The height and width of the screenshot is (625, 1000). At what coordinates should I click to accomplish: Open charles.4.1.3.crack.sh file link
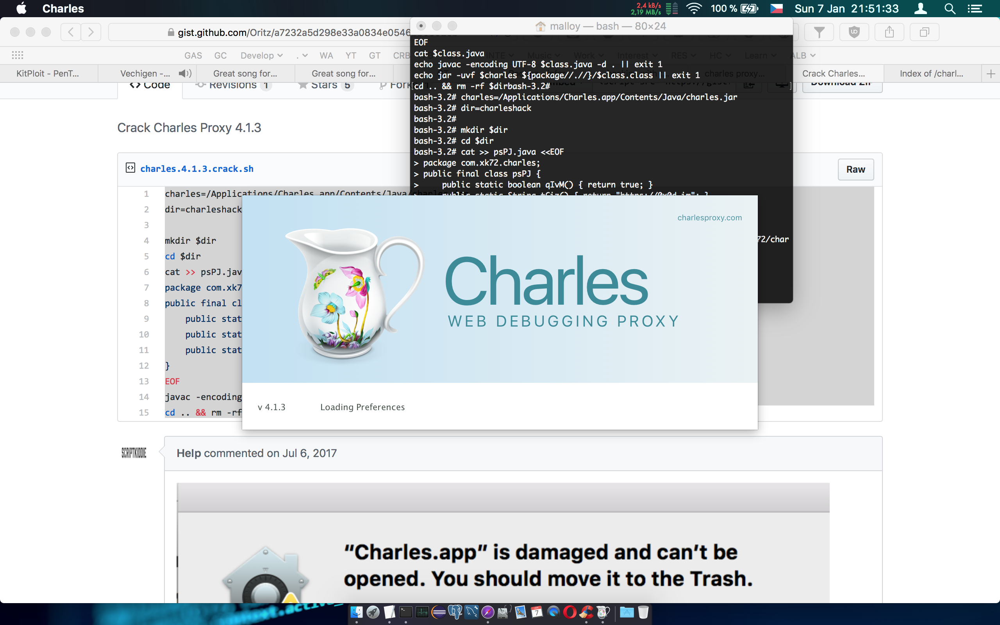tap(197, 169)
